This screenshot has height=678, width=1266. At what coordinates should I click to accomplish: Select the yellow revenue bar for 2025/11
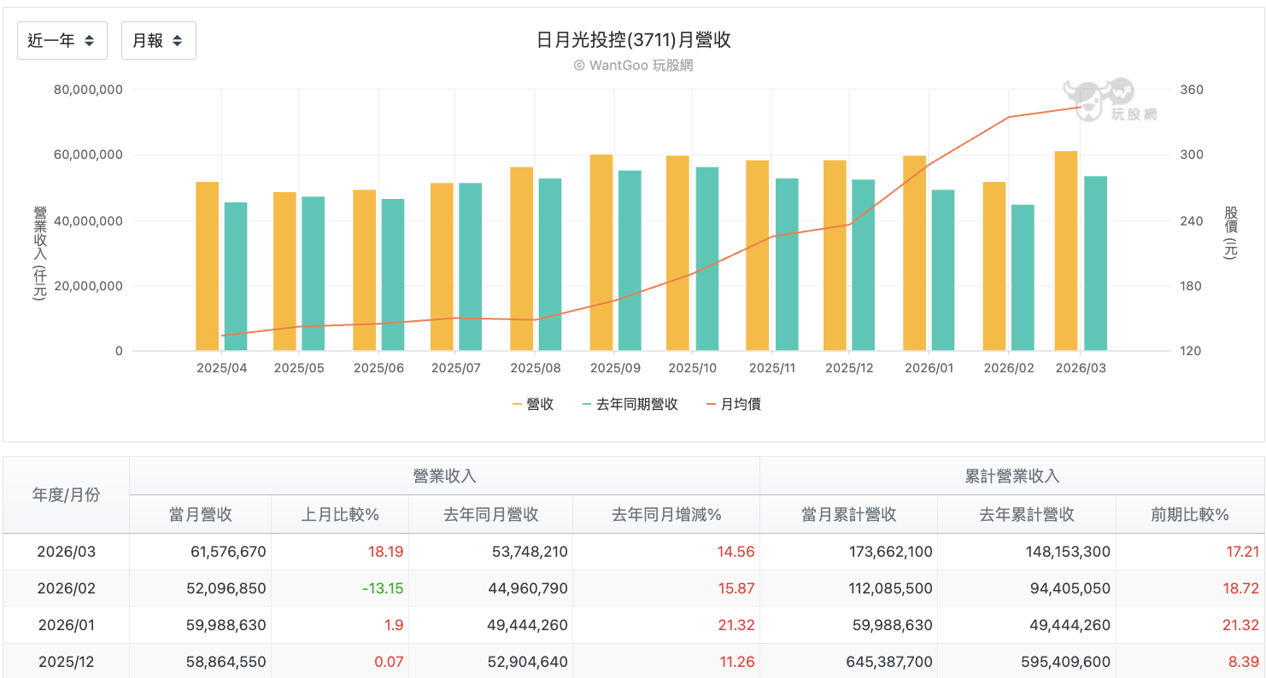coord(758,255)
